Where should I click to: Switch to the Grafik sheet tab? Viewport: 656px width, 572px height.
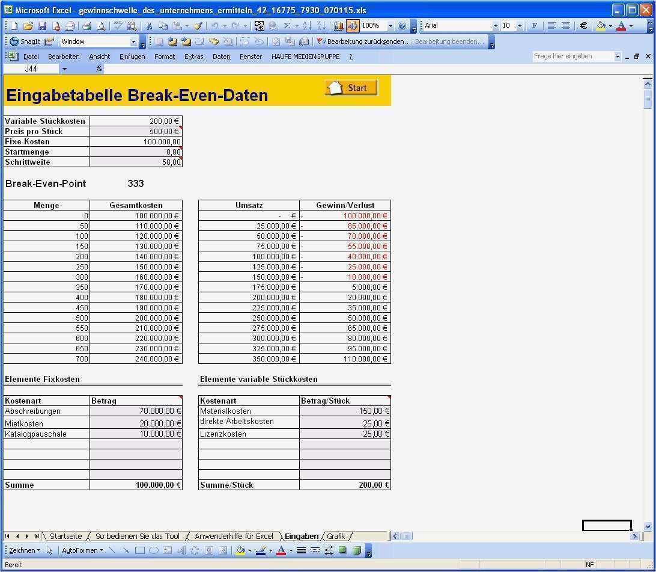point(336,536)
